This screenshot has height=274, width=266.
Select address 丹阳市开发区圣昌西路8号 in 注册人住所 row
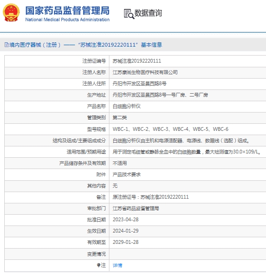click(x=140, y=83)
